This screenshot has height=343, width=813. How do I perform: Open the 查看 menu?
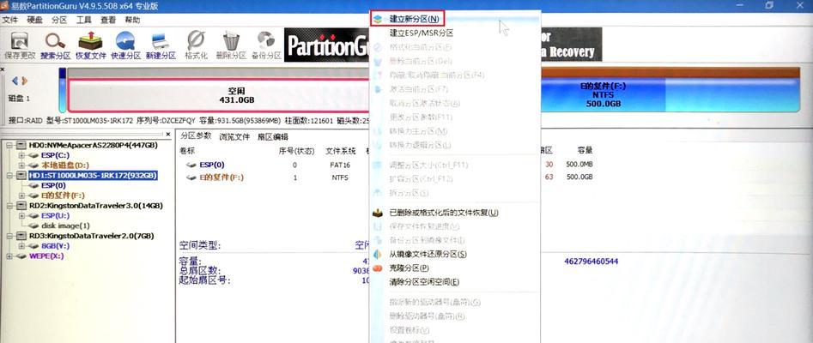point(108,20)
